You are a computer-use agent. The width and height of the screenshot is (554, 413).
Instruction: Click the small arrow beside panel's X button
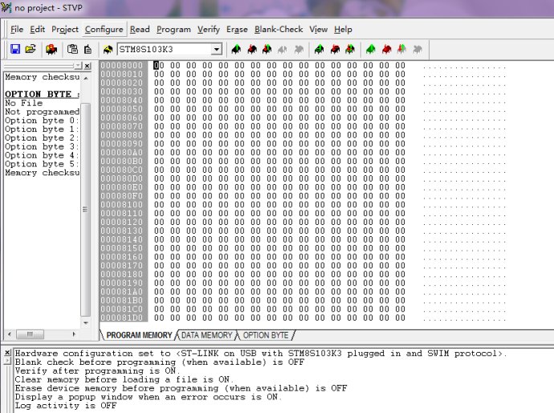77,65
